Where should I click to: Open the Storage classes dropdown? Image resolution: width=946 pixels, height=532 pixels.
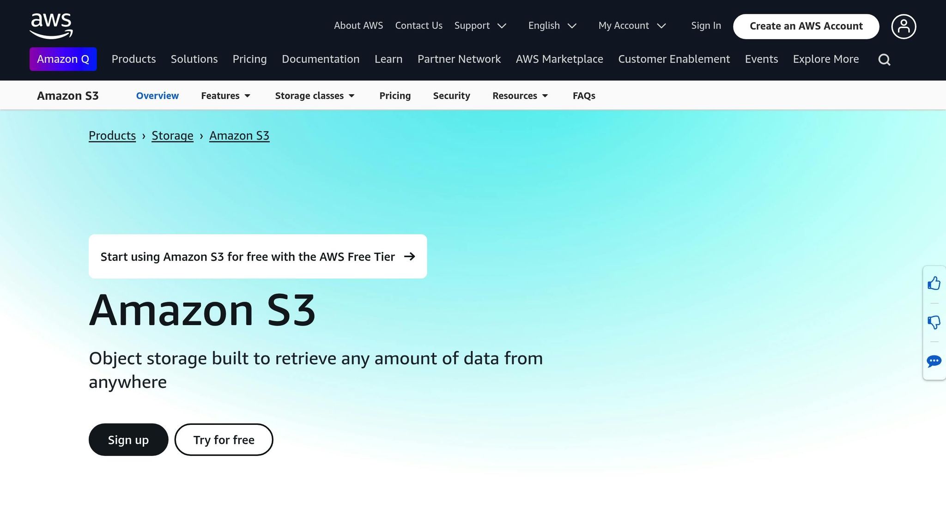pos(315,96)
